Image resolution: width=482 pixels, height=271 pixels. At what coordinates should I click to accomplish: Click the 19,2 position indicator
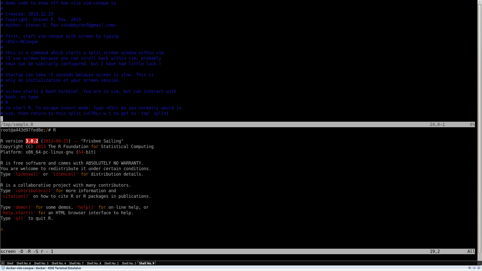[435, 251]
